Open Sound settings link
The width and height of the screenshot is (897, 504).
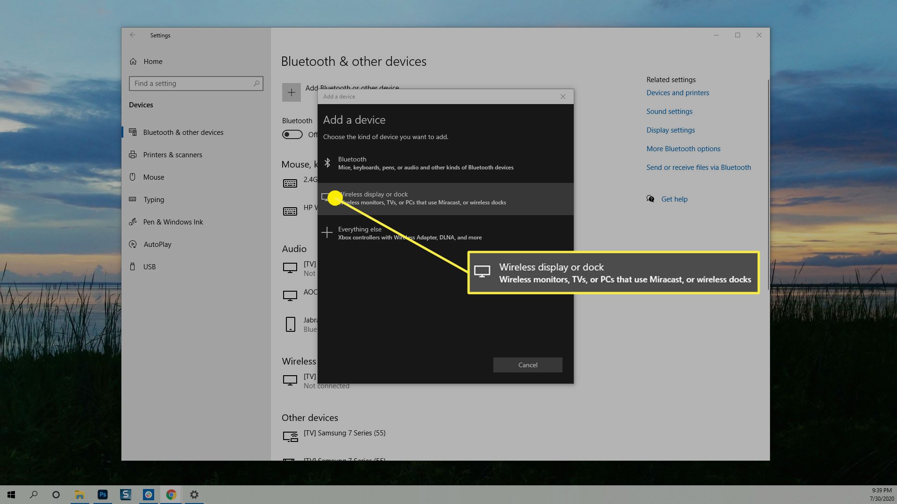[669, 111]
